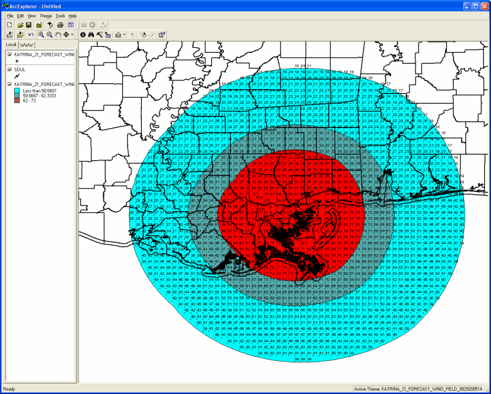Open the Theme menu
This screenshot has height=394, width=491.
(45, 15)
